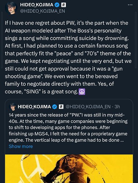Screen dimensions: 138x183
Task: Open the @HIDEO_KOJIMA_EN handle at top
Action: pyautogui.click(x=42, y=11)
